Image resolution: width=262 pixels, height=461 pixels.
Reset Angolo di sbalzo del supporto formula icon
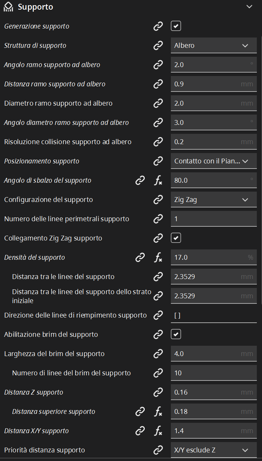pos(158,180)
